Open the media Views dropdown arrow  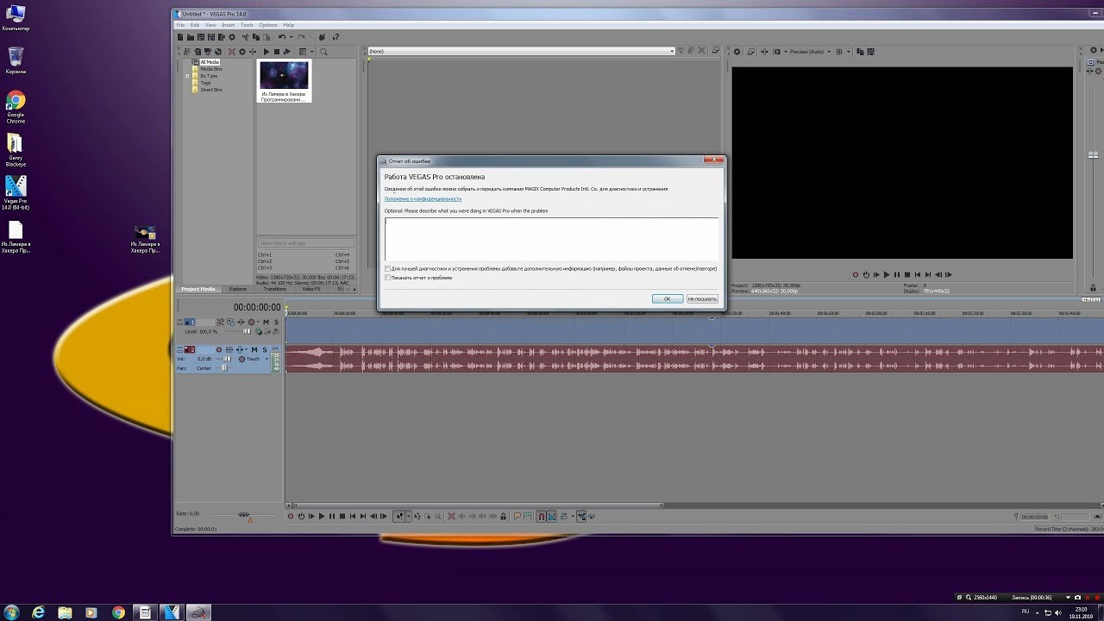pyautogui.click(x=312, y=52)
